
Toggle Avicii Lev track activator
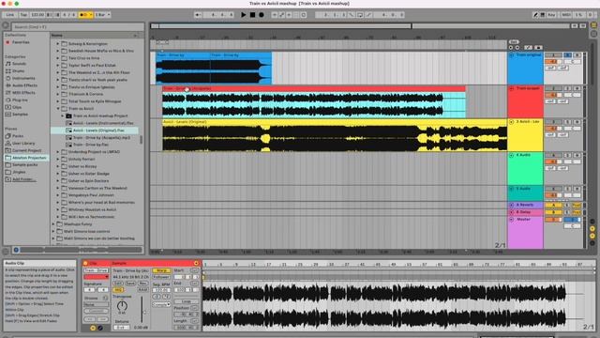click(x=553, y=122)
